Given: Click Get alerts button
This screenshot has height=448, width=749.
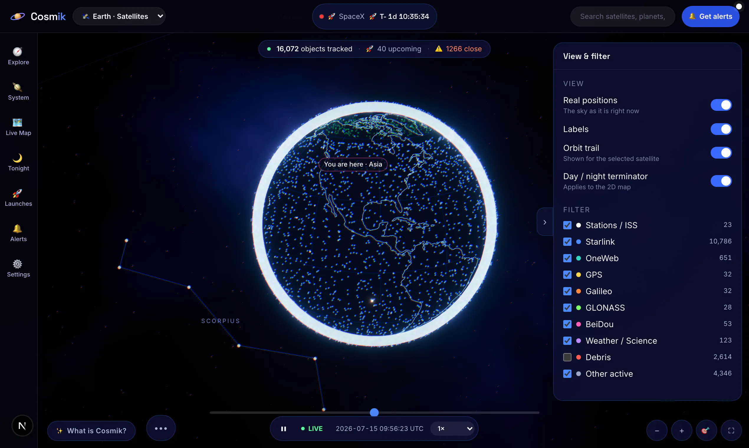Looking at the screenshot, I should 710,16.
